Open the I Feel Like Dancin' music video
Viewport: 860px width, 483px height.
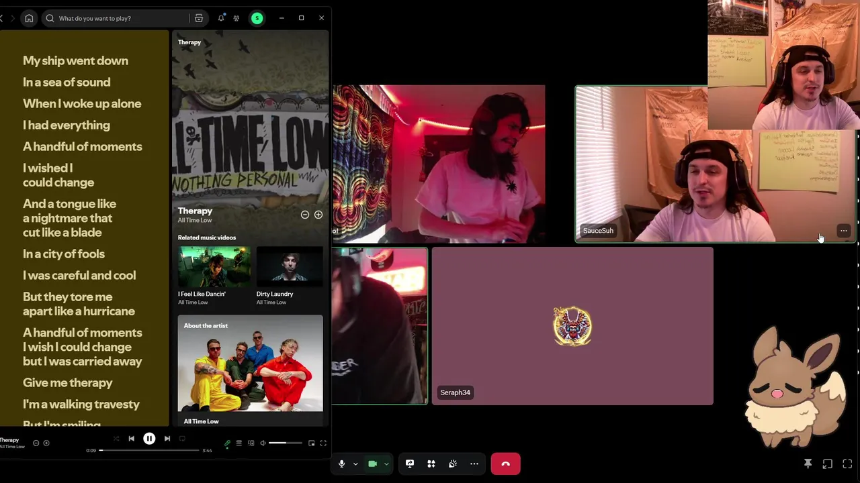pyautogui.click(x=214, y=267)
